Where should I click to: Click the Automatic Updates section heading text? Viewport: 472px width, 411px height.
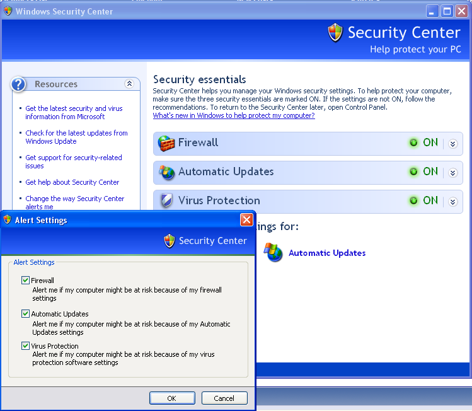click(226, 171)
